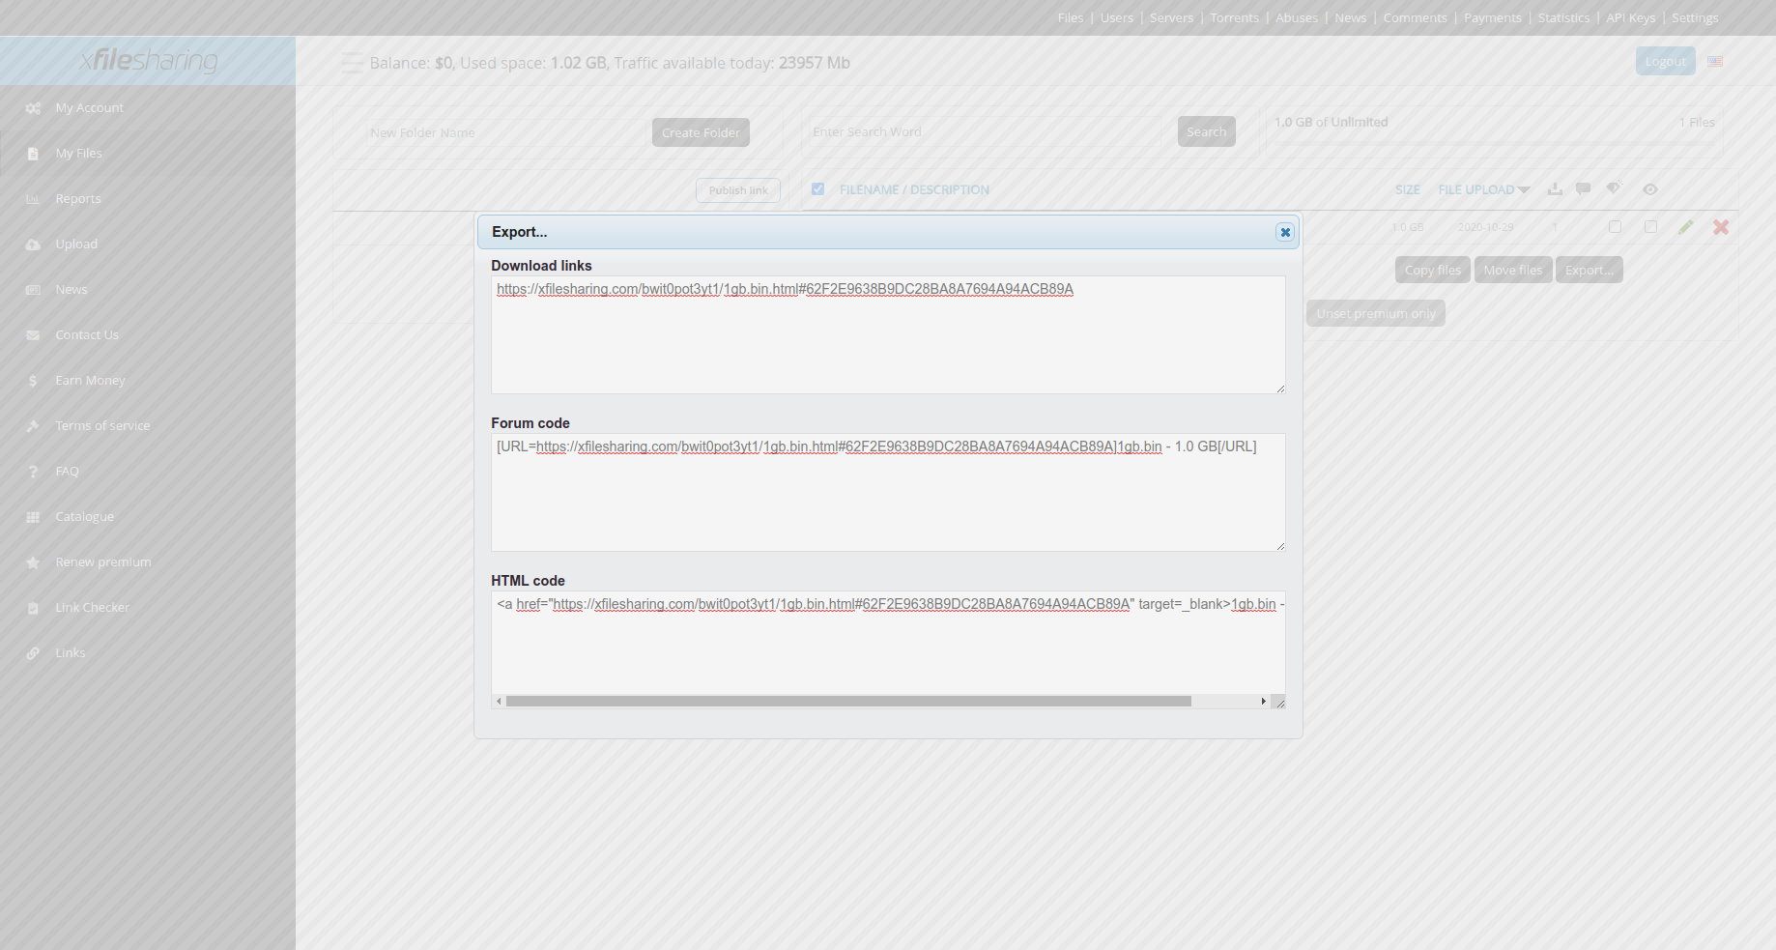Open API Keys in the admin menu
This screenshot has height=950, width=1776.
[x=1631, y=18]
